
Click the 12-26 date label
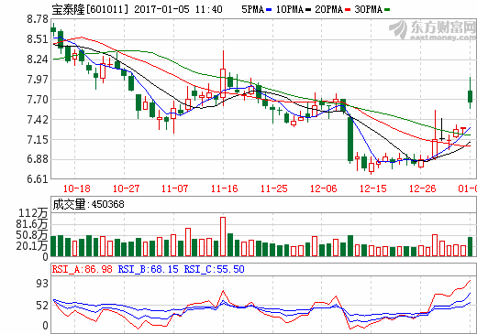pos(422,189)
